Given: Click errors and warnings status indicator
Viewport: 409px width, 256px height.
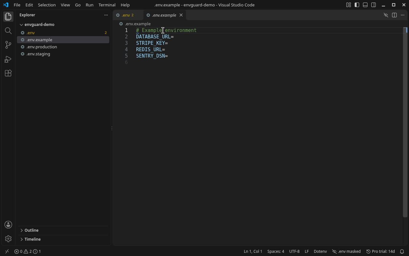Looking at the screenshot, I should click(27, 252).
